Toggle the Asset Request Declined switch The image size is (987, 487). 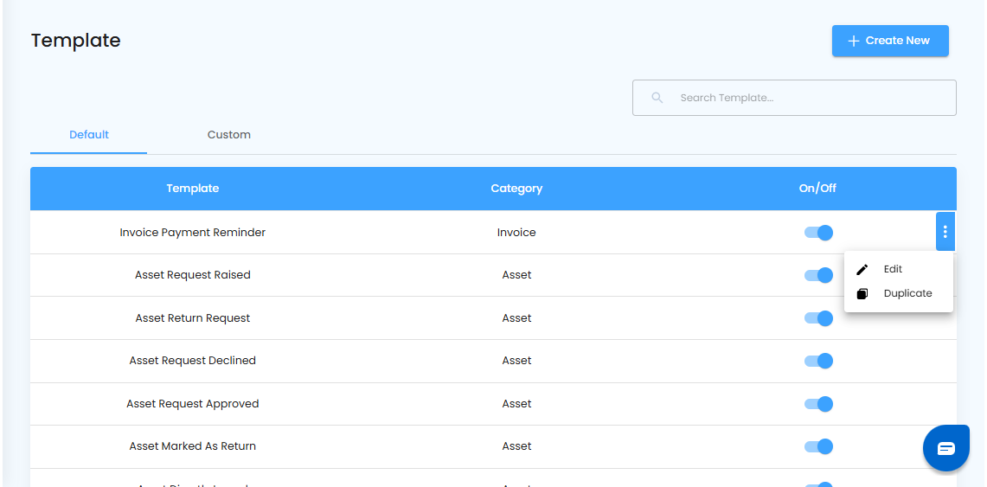[818, 361]
